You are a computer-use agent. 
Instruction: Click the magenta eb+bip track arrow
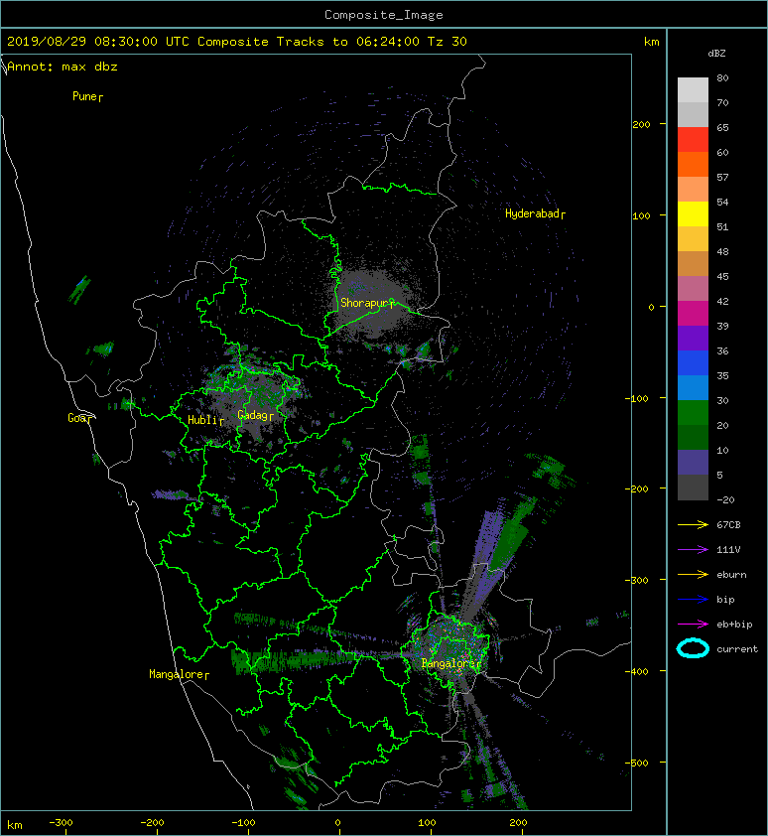pos(693,624)
